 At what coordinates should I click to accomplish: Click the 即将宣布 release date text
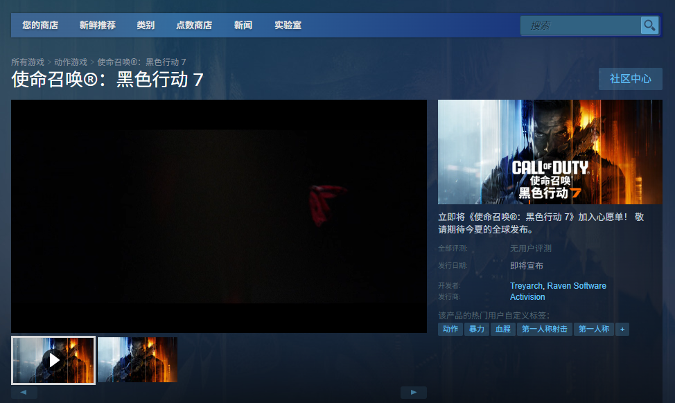527,265
